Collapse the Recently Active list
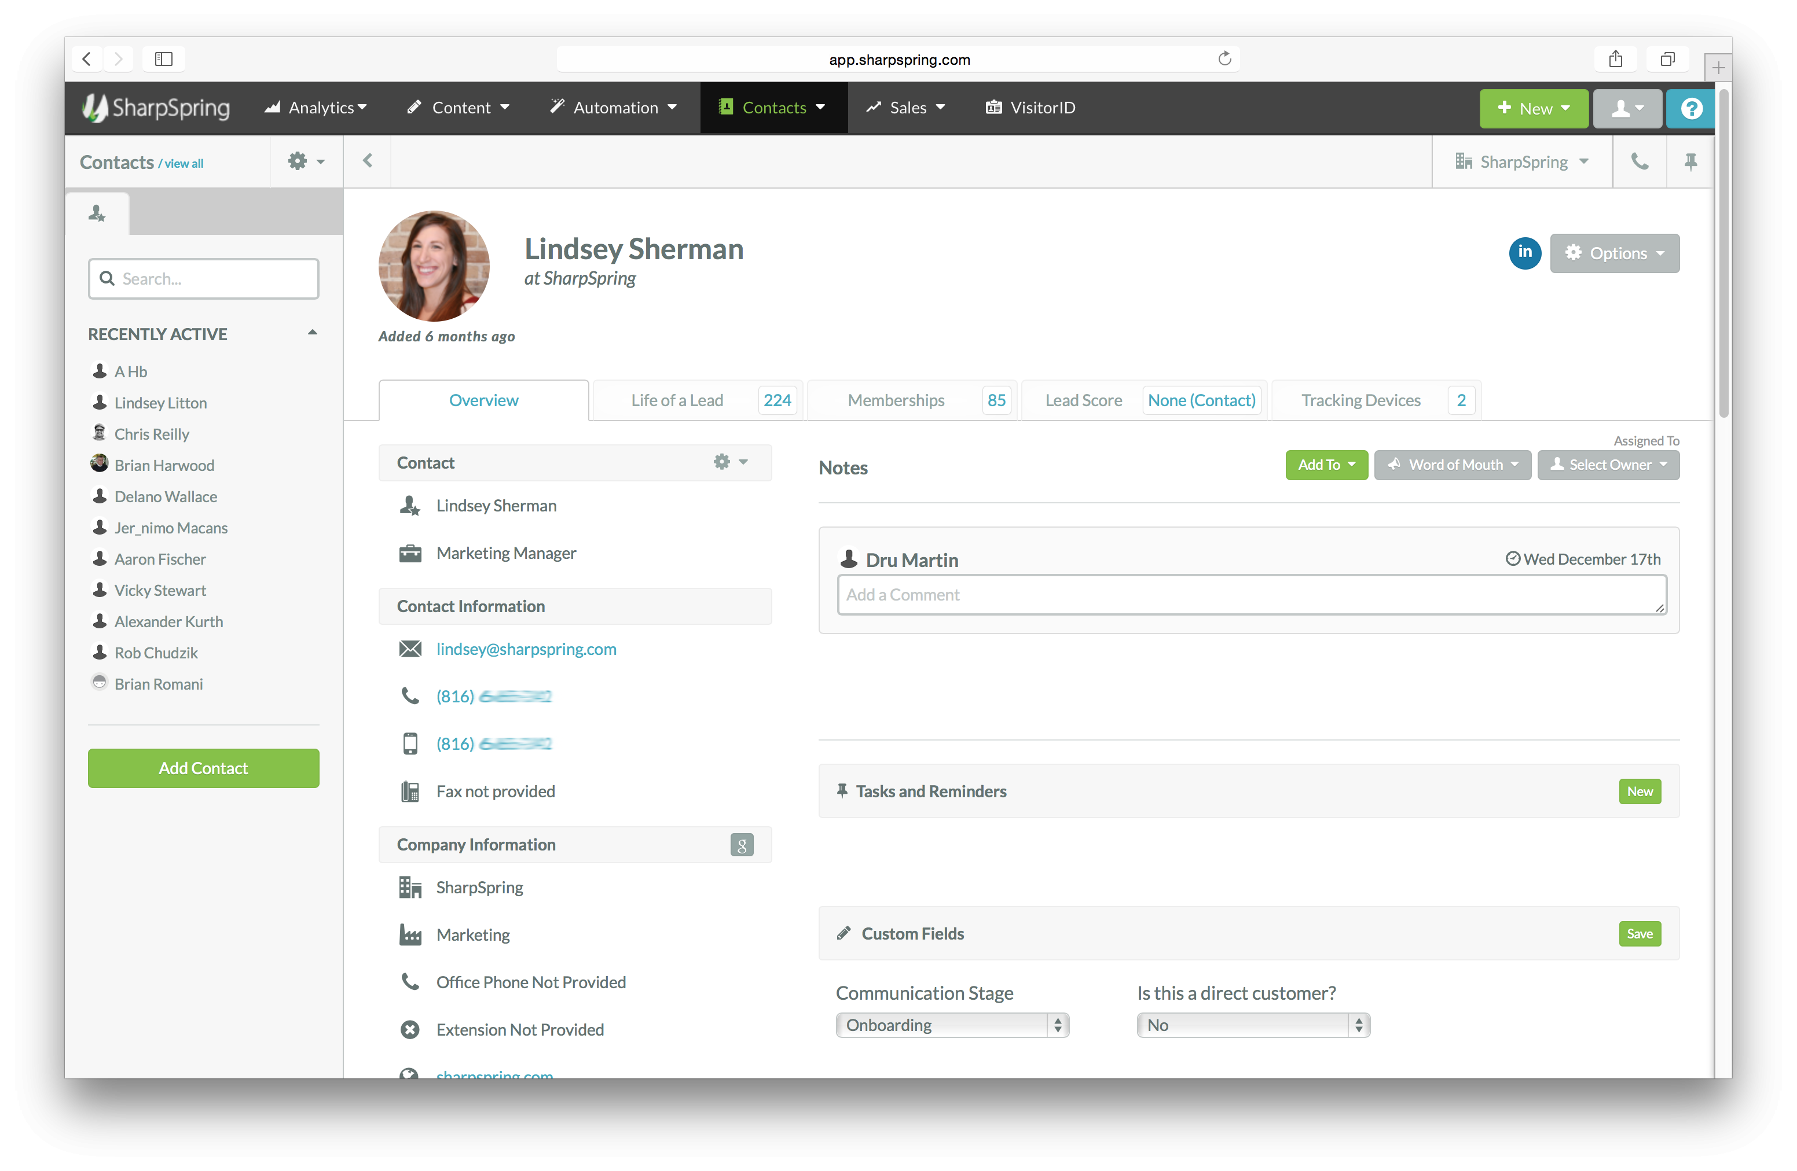The height and width of the screenshot is (1171, 1797). pyautogui.click(x=312, y=333)
